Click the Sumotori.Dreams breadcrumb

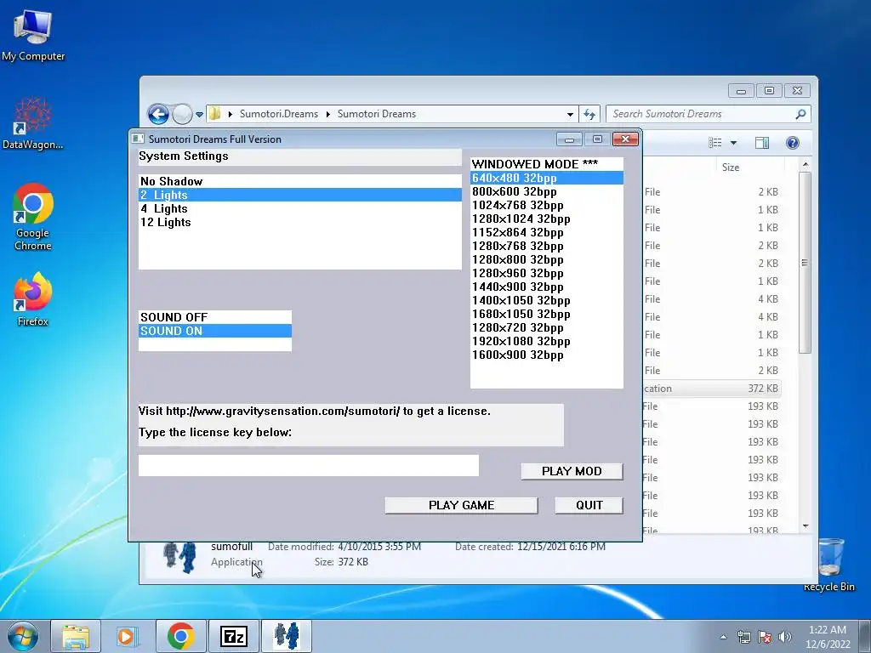(279, 114)
